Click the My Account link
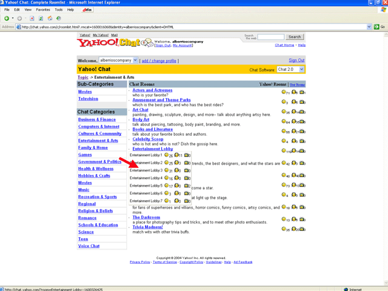This screenshot has width=388, height=291. point(182,45)
